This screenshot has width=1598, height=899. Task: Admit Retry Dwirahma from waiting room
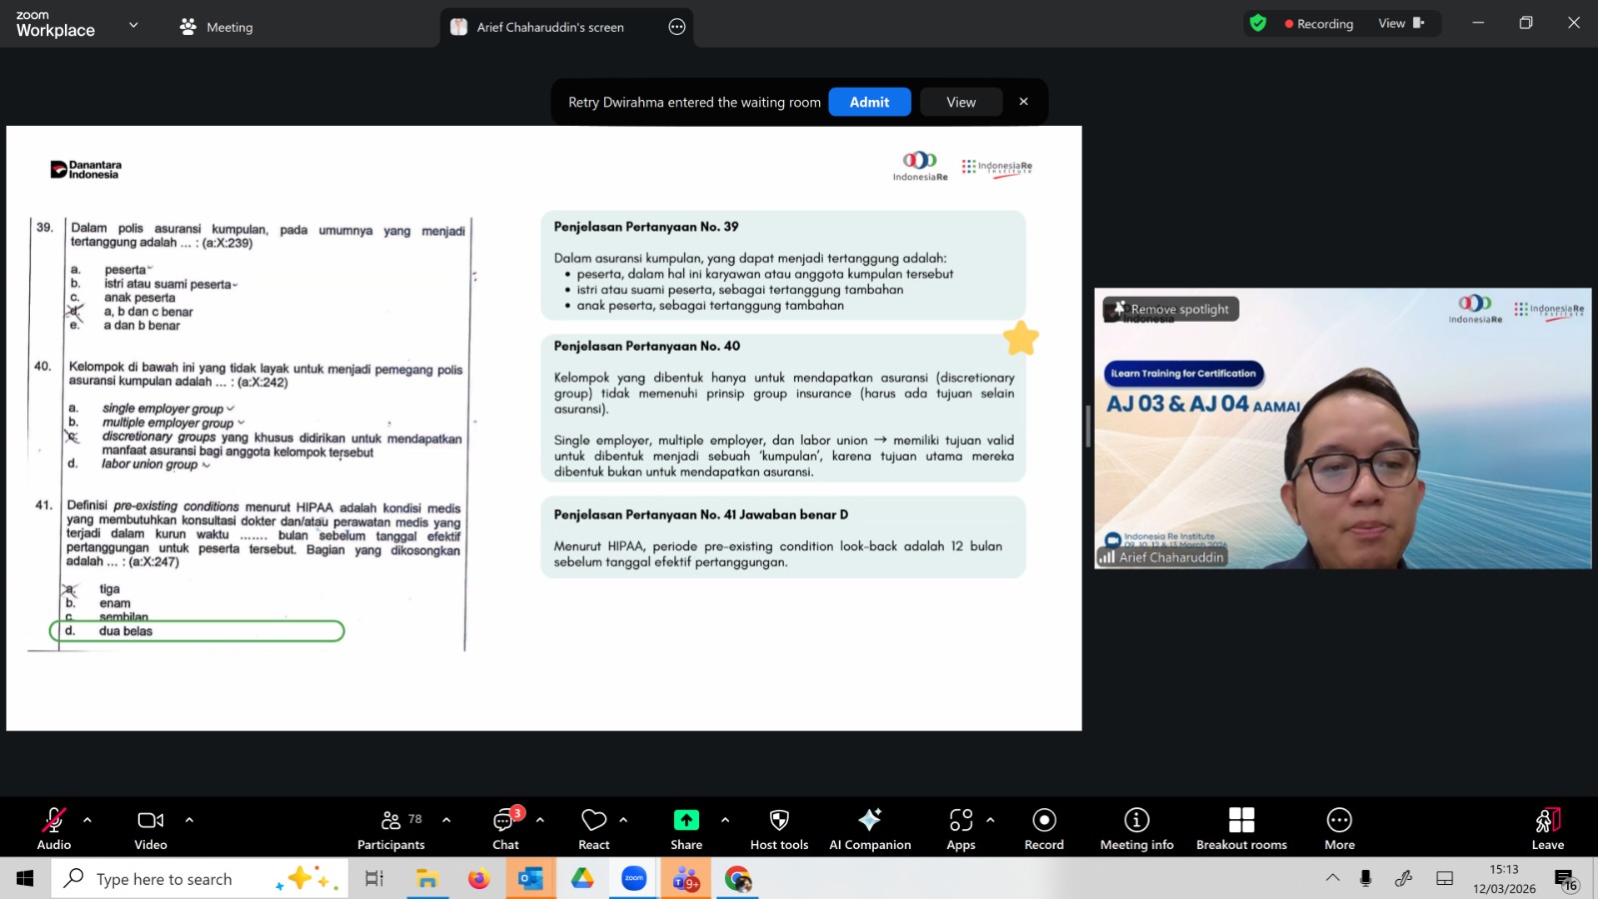pyautogui.click(x=869, y=102)
